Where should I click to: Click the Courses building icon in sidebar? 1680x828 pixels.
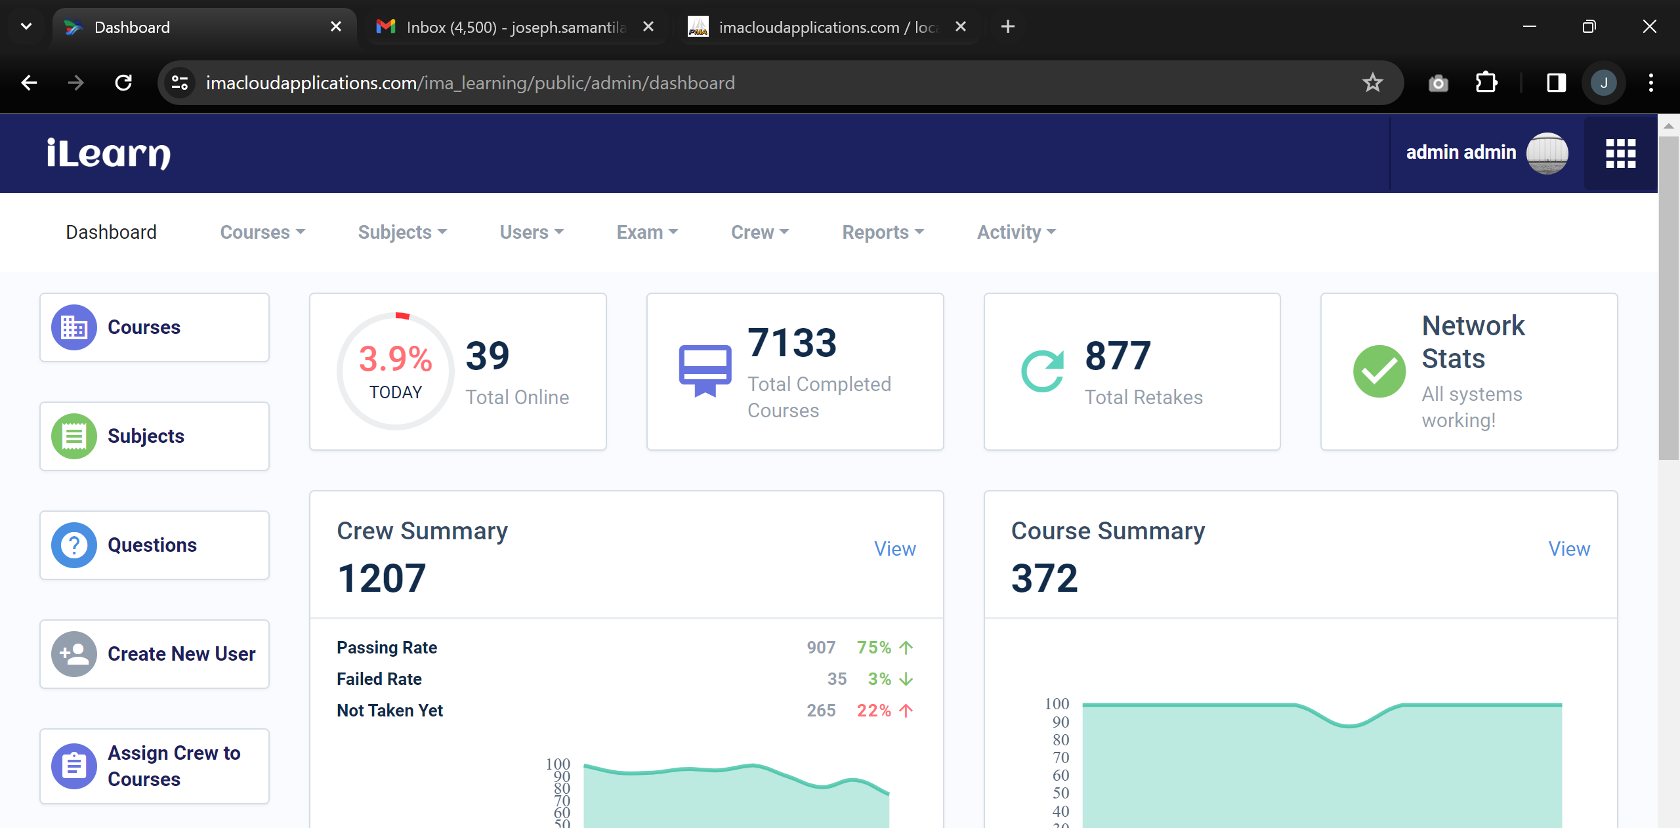point(74,327)
